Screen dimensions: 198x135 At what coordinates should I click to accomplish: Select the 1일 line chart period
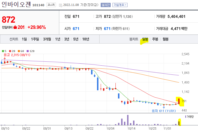click(x=24, y=39)
